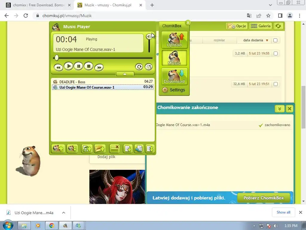Open downloaded Uzi Oogie Mane....m4a file
The height and width of the screenshot is (230, 306).
click(x=30, y=213)
